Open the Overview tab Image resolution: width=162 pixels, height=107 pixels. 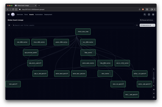(x=20, y=15)
